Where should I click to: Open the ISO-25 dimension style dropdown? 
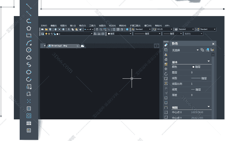pos(171,29)
